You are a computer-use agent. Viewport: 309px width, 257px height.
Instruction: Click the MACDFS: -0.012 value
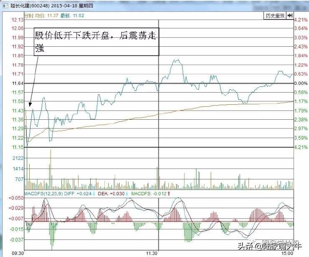[x=149, y=194]
